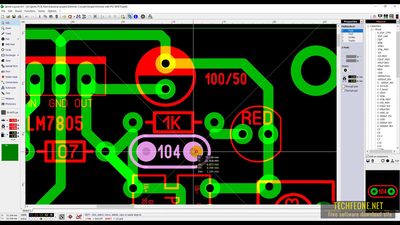Click the Save floppy disk toolbar icon
400x225 pixels.
(14, 17)
